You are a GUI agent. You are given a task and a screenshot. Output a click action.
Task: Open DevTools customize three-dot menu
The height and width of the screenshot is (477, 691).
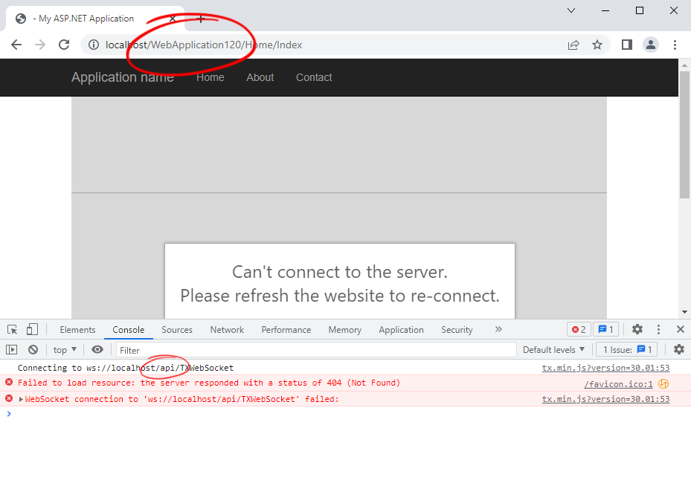(x=658, y=329)
